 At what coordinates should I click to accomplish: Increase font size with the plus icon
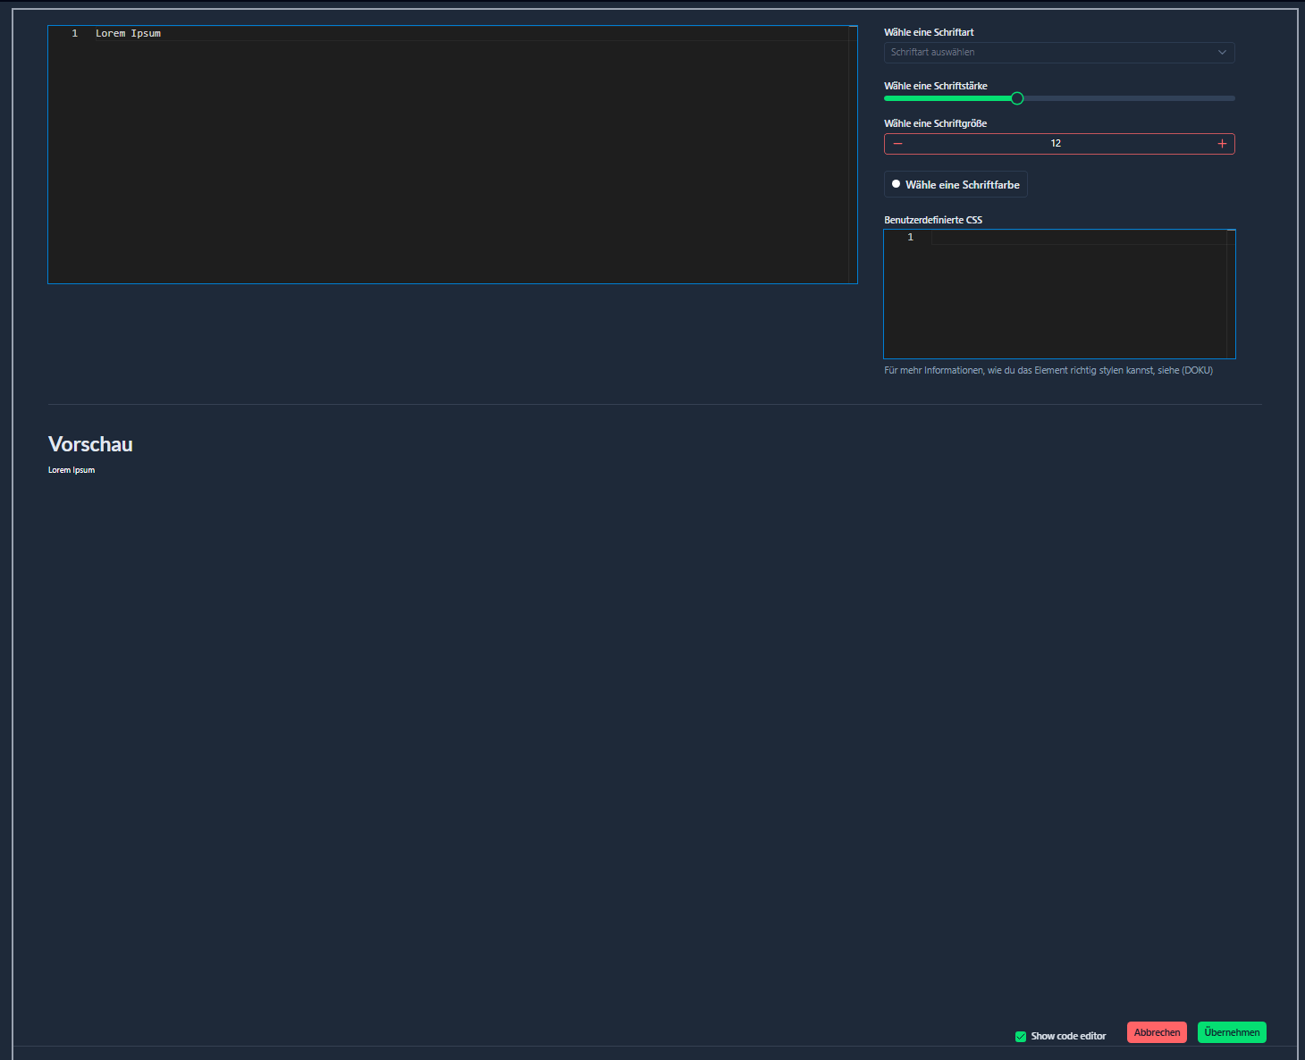[x=1222, y=144]
